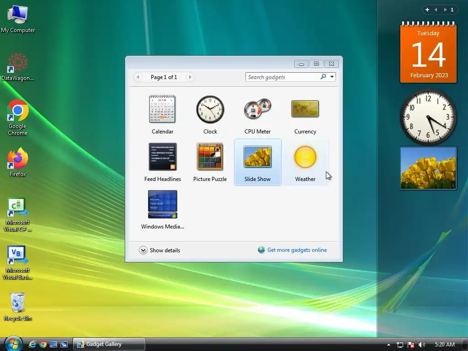Close the Gadget Gallery window
The height and width of the screenshot is (351, 468).
point(331,64)
